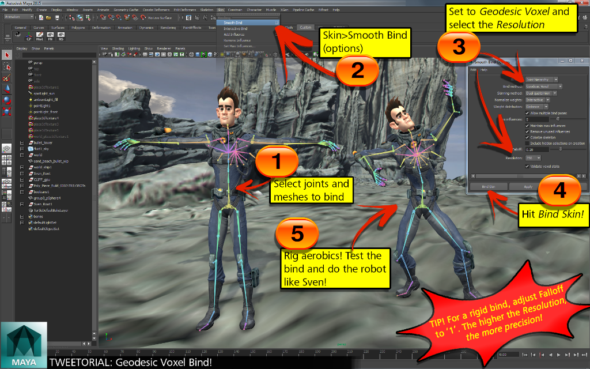Open a new scene with the New Scene icon
The height and width of the screenshot is (369, 590).
[41, 17]
